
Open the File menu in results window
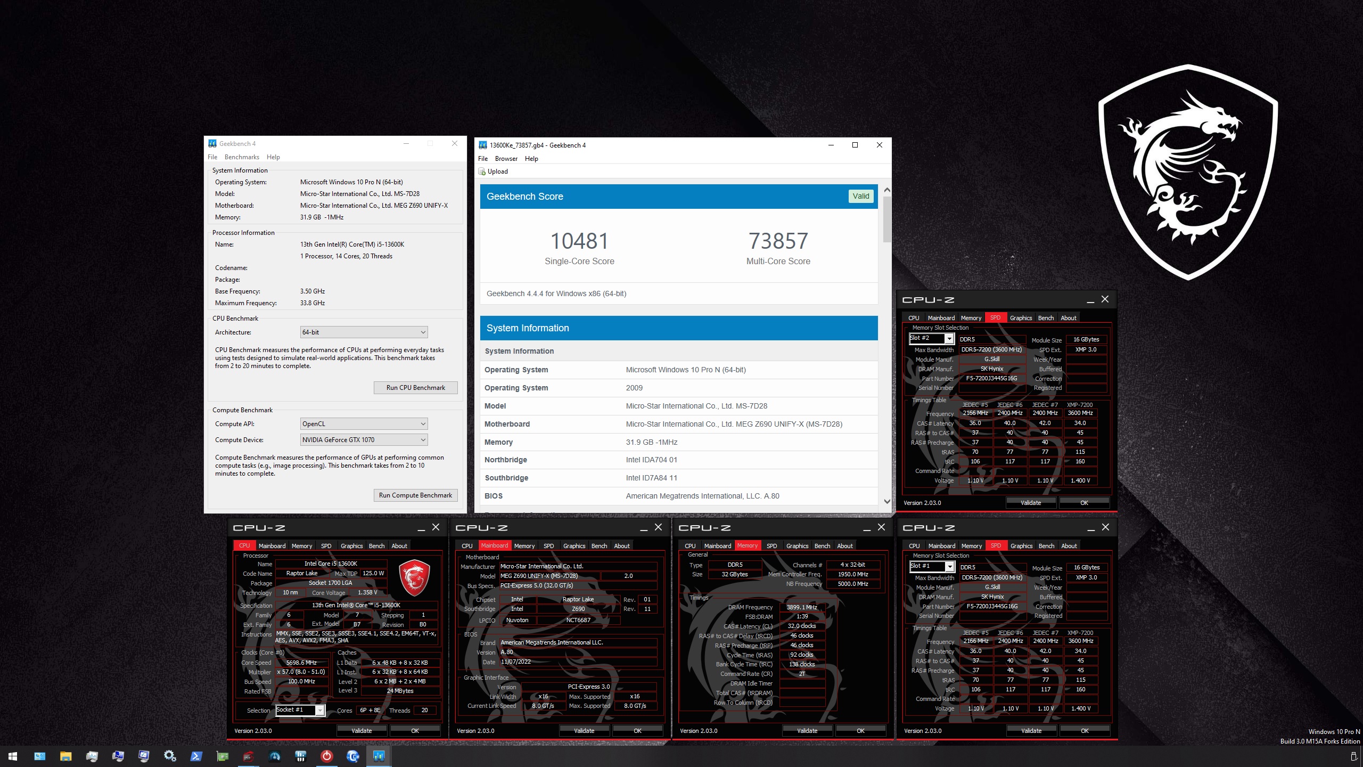click(x=483, y=159)
